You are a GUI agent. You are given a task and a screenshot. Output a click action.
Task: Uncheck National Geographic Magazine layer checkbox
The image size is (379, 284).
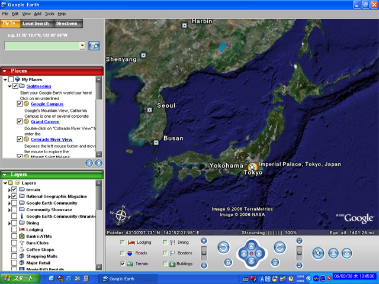14,196
